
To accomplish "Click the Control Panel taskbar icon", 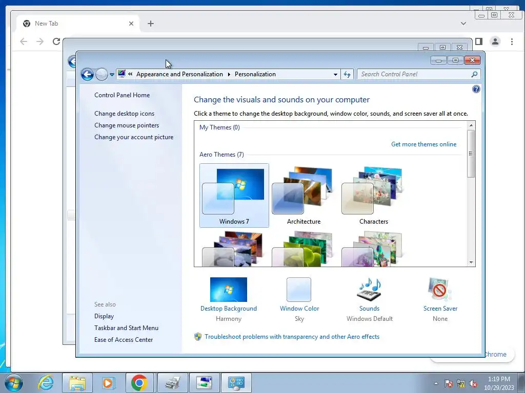I will click(x=236, y=383).
